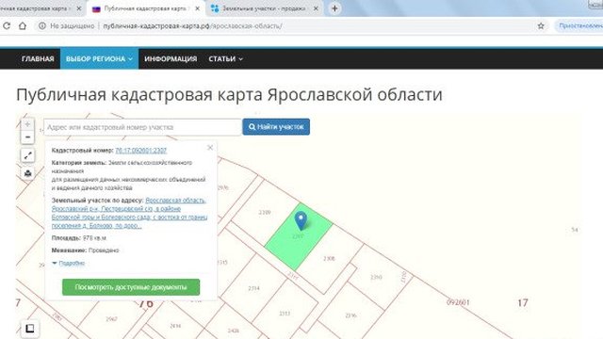The width and height of the screenshot is (603, 339).
Task: Expand the Подробно details section
Action: (x=69, y=264)
